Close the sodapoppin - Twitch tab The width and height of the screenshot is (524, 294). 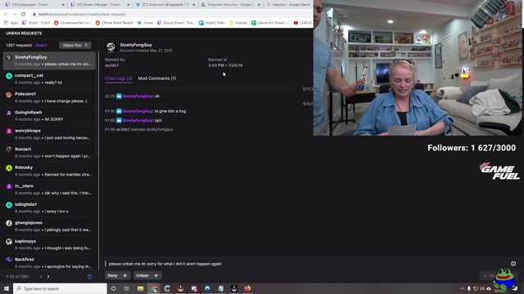click(x=63, y=5)
